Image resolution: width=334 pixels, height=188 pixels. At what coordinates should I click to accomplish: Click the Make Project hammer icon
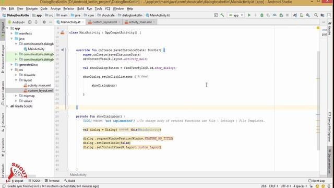tap(222, 15)
